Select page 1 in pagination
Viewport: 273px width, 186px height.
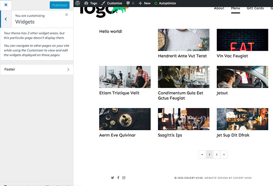[x=210, y=154]
